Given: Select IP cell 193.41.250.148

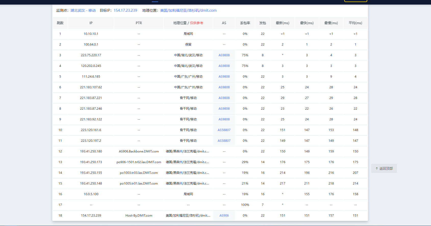Looking at the screenshot, I should [91, 183].
